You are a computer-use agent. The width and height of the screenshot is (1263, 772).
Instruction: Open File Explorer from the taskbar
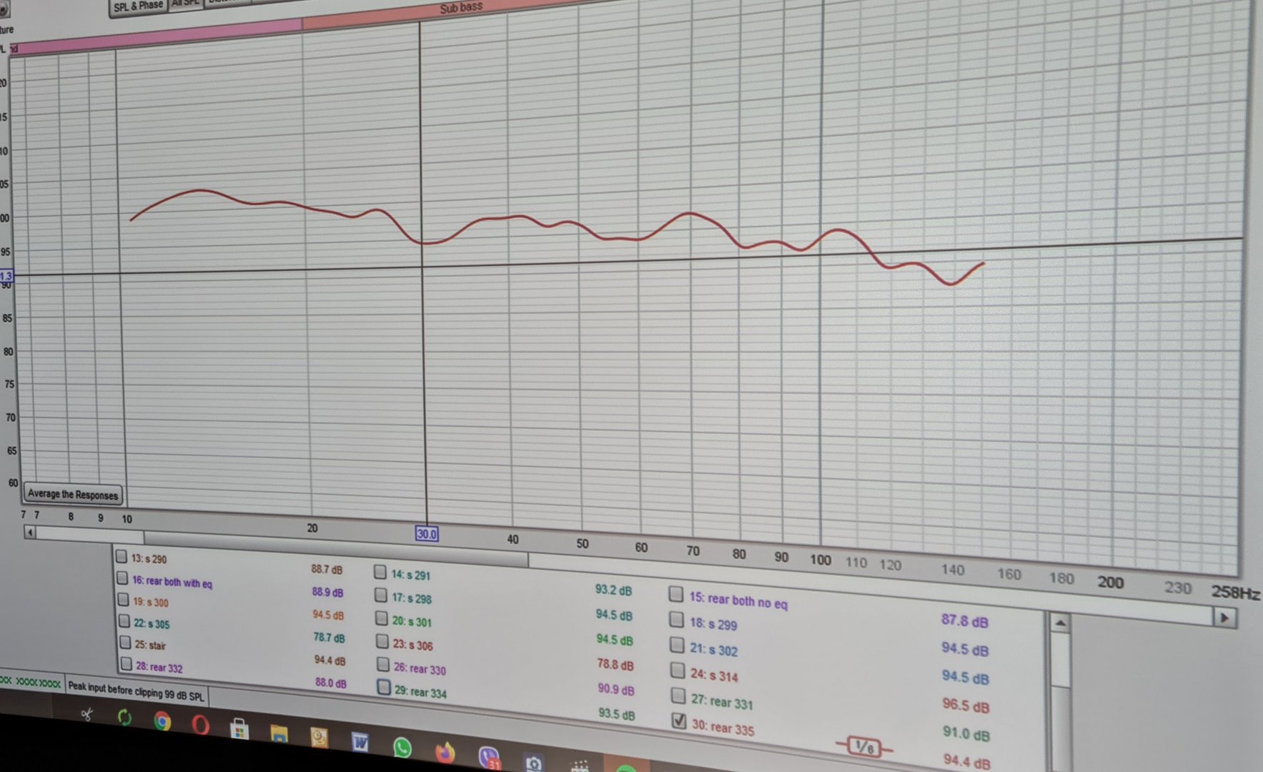coord(279,733)
